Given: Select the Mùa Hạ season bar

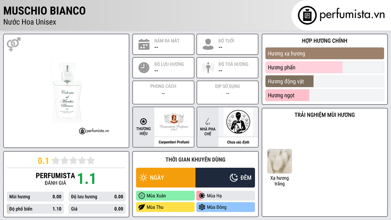Looking at the screenshot, I should coord(226,196).
